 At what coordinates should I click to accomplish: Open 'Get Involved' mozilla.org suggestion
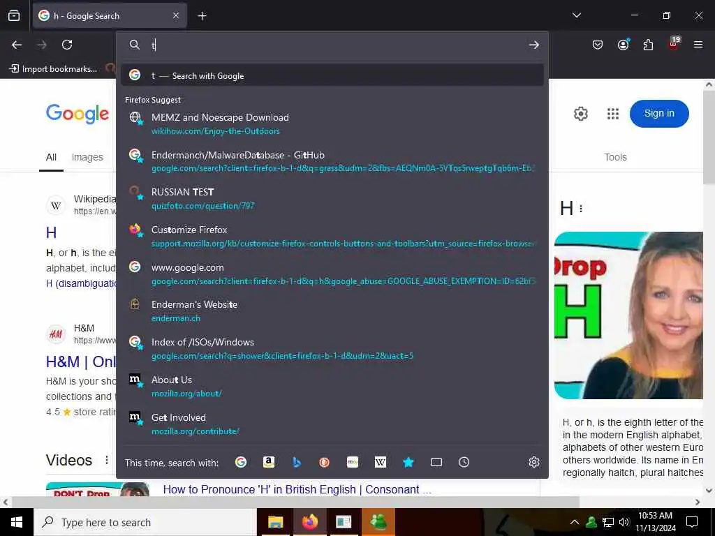point(332,424)
